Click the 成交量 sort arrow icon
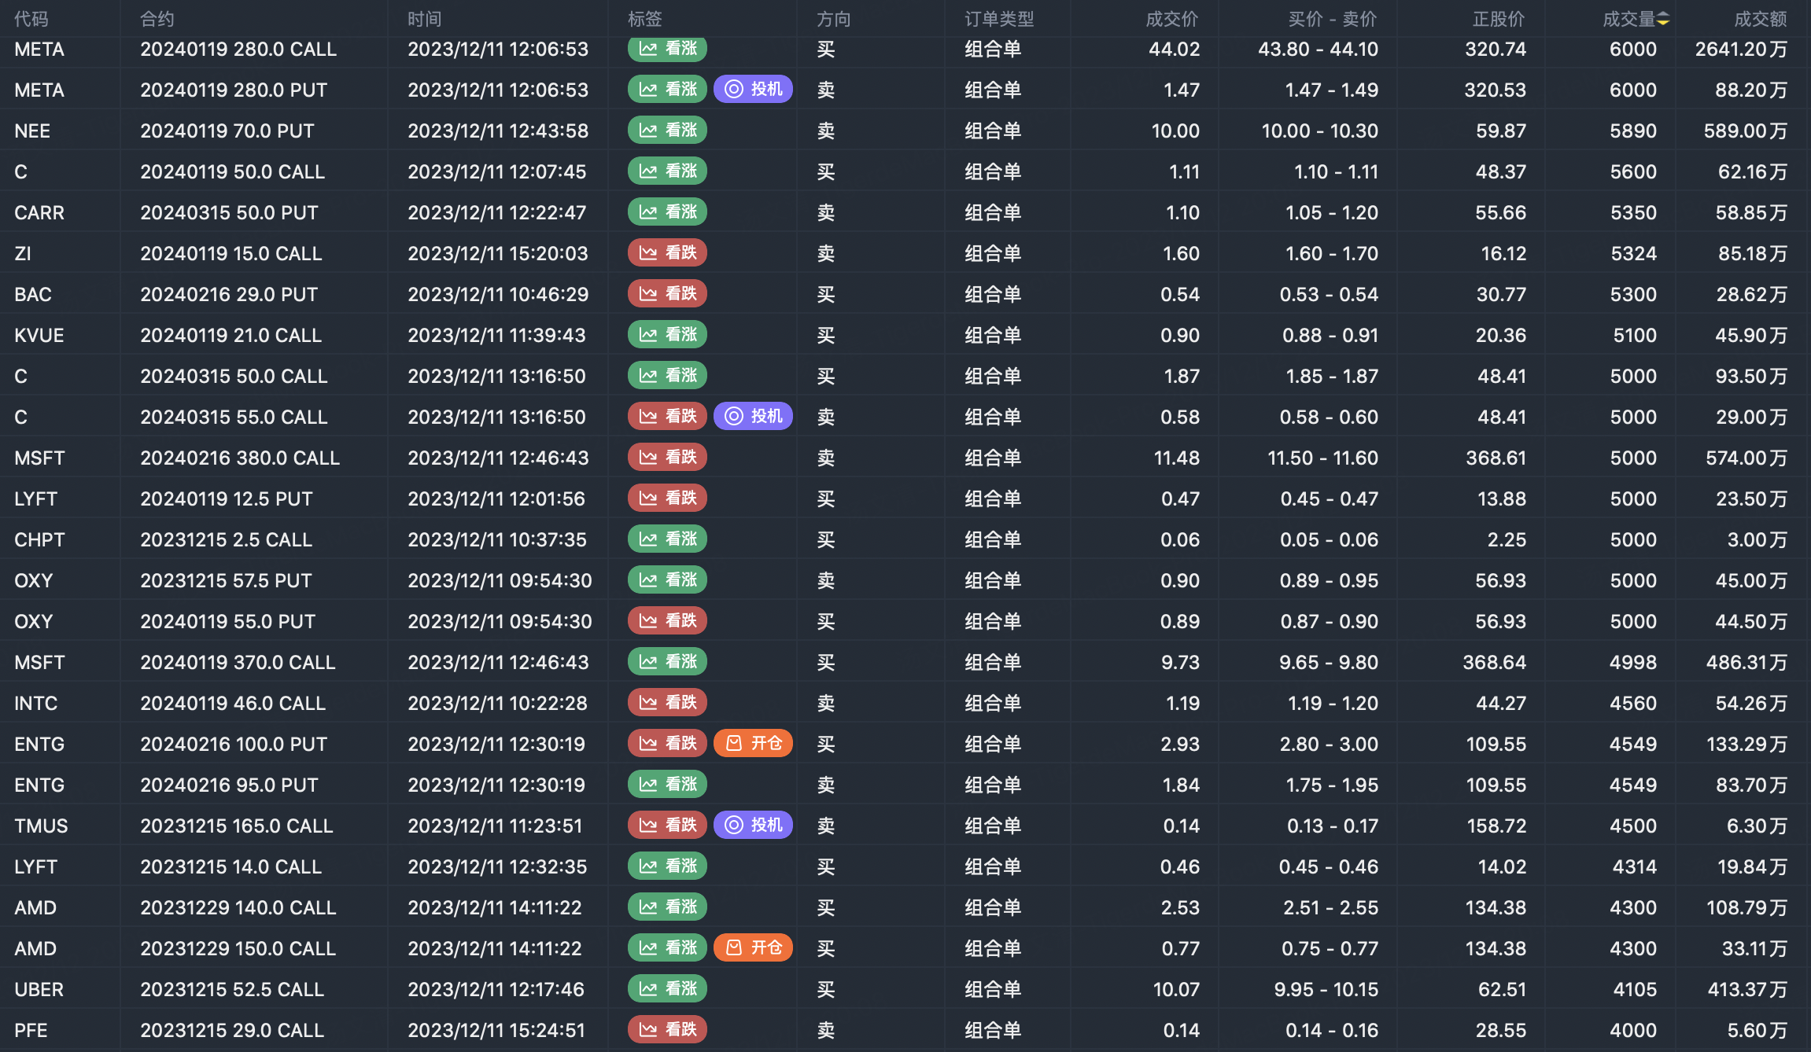The width and height of the screenshot is (1811, 1052). point(1663,19)
